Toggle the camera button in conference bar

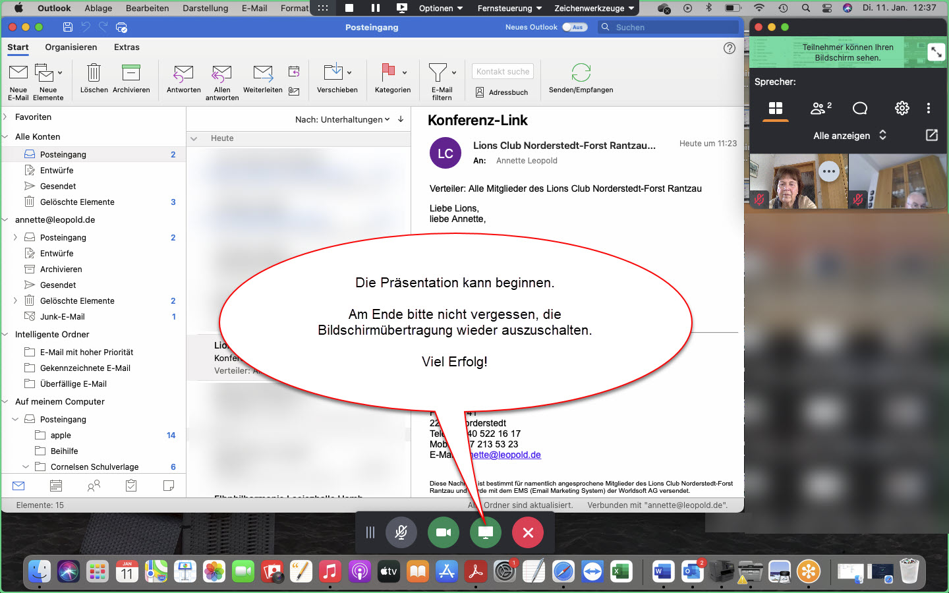[444, 532]
